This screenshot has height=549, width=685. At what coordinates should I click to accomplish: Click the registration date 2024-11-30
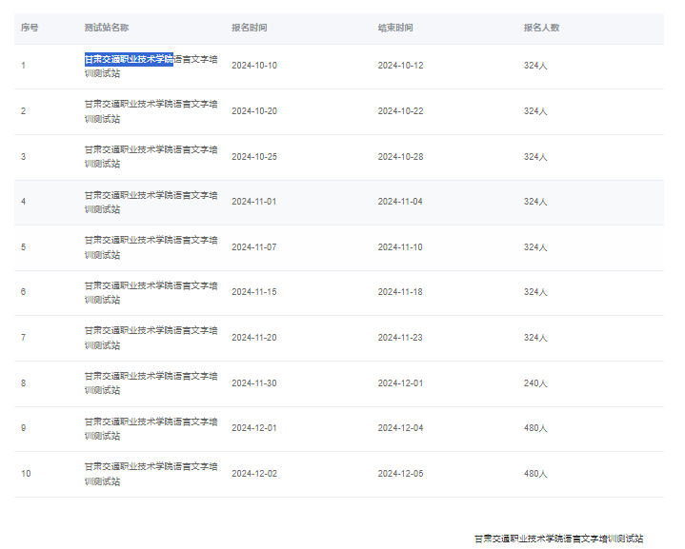[x=254, y=383]
